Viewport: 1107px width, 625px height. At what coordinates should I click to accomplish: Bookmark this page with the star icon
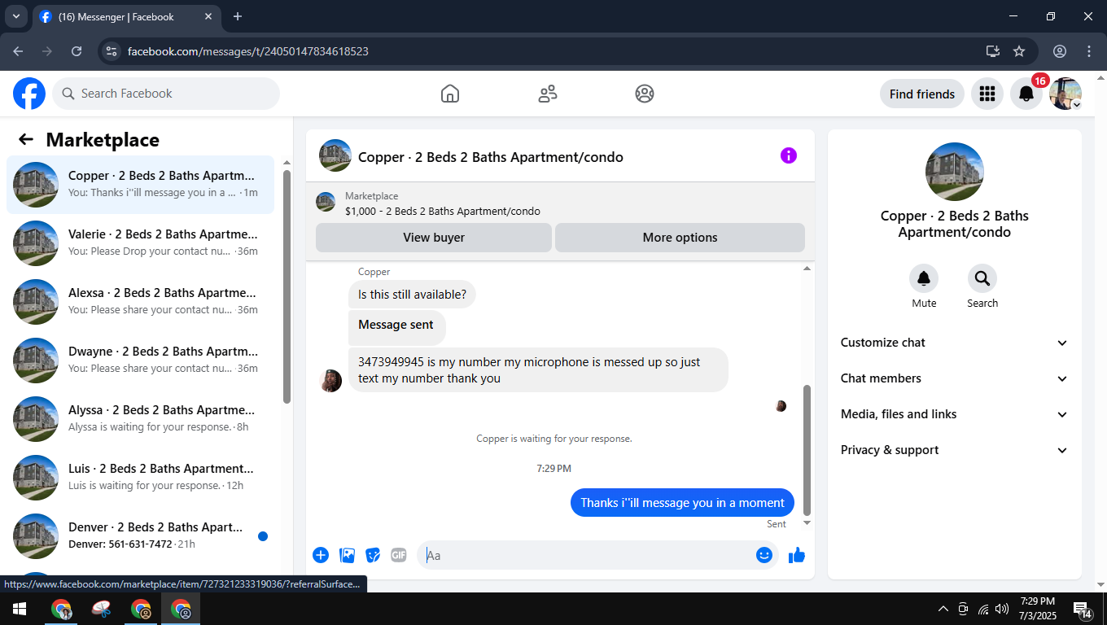tap(1019, 51)
